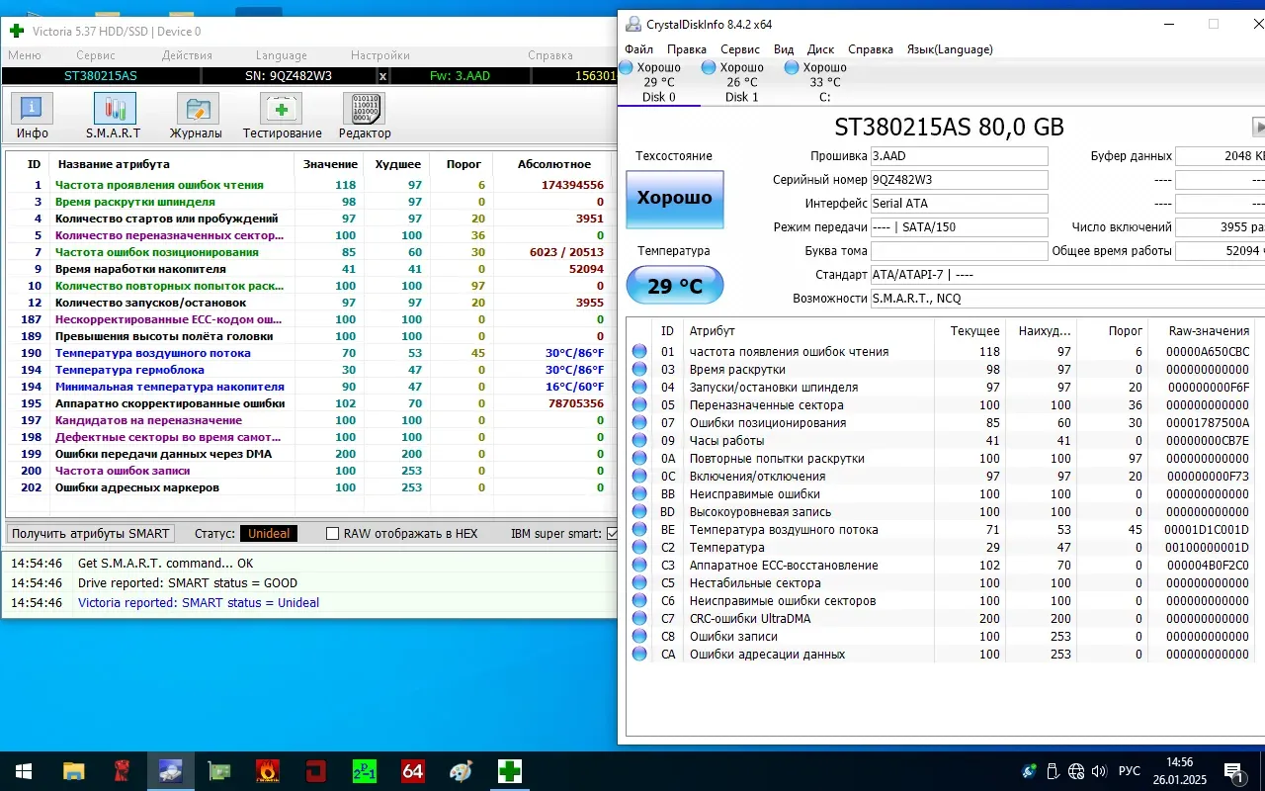Click the Прошивка field showing 3.AAD

click(959, 156)
